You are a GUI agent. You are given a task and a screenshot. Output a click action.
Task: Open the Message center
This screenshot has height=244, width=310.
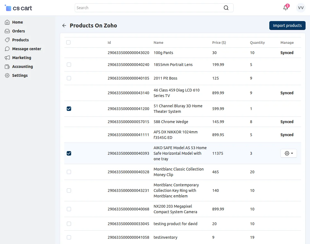[27, 49]
